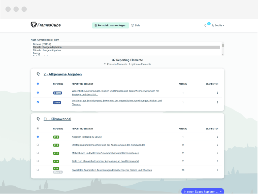Expand the In einen Space kopieren dropdown arrow
The width and height of the screenshot is (258, 194).
tap(221, 191)
